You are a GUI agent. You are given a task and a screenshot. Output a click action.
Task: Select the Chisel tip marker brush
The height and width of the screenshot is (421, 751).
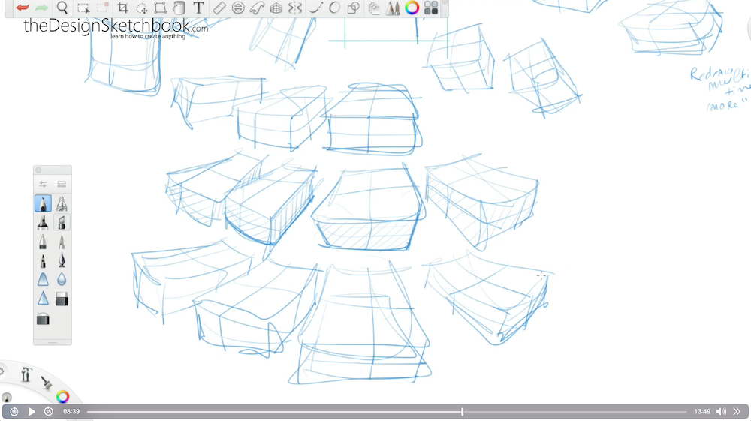(62, 222)
